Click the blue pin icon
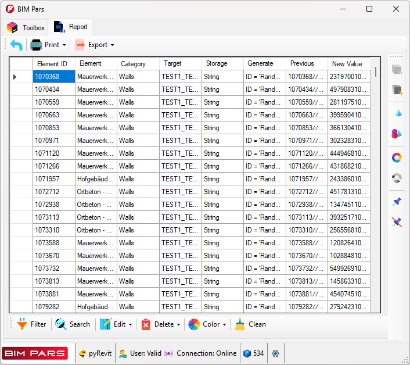Viewport: 410px width, 365px height. click(397, 202)
